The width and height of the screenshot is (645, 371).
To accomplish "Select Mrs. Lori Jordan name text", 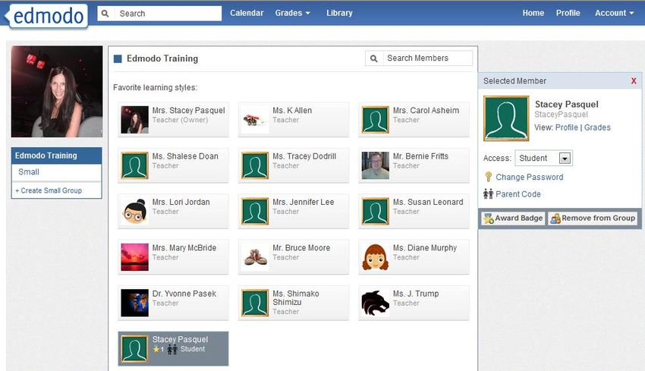I will [x=181, y=202].
